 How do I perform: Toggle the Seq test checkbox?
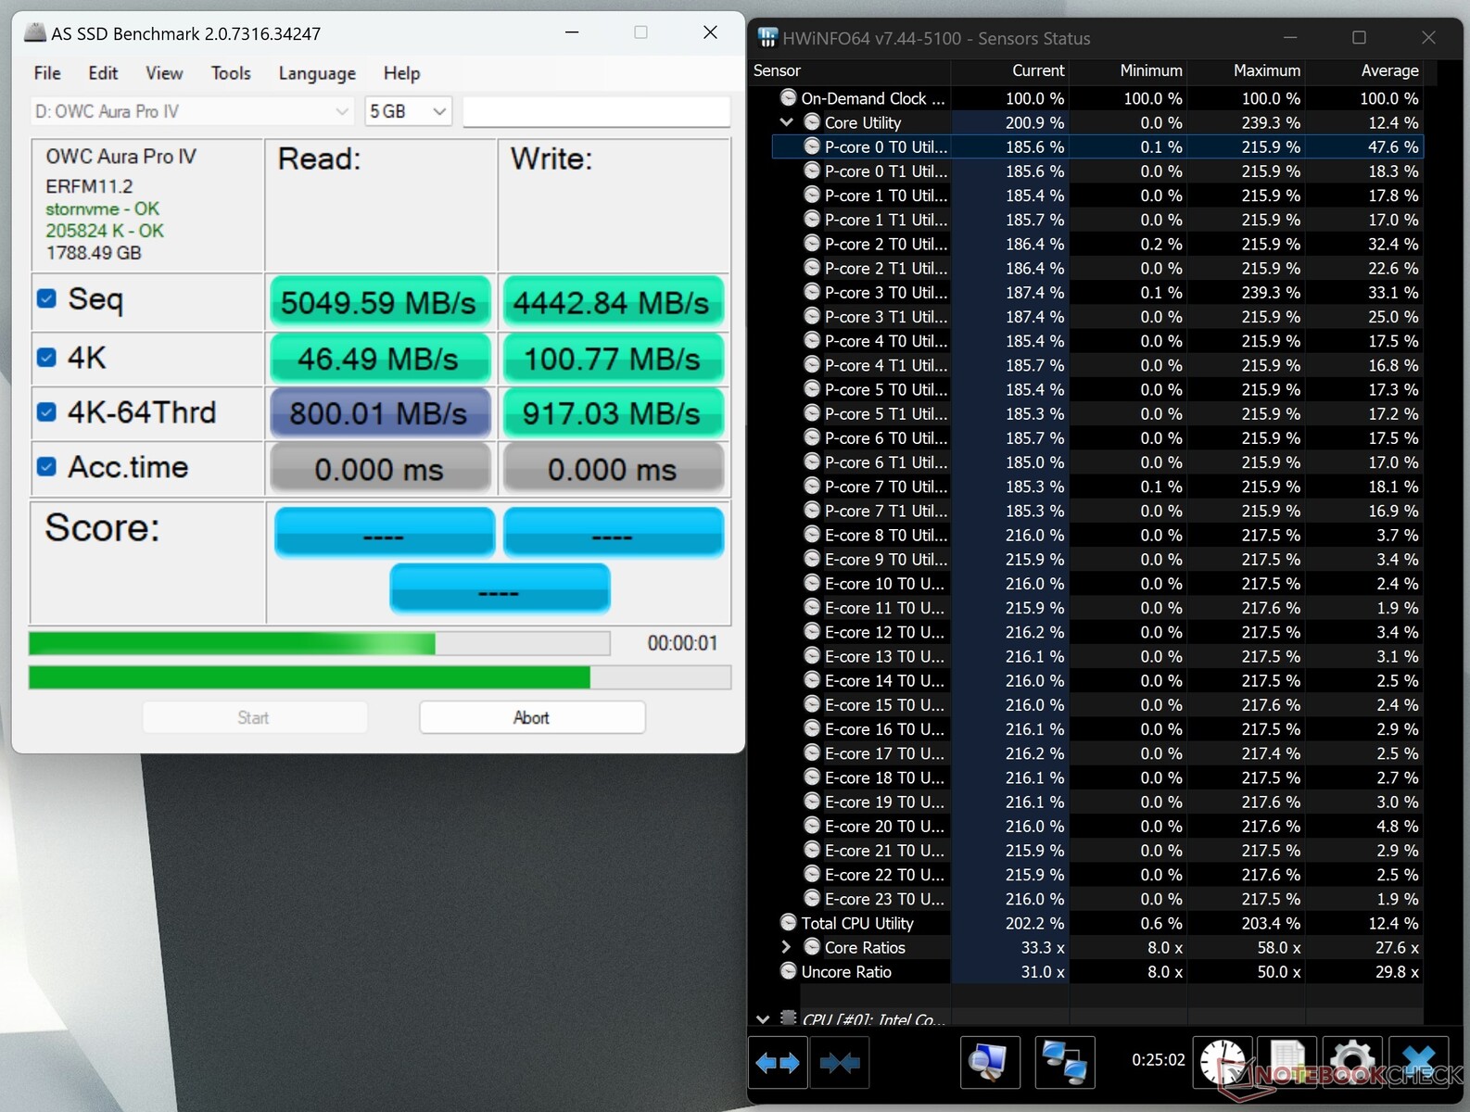(x=46, y=298)
